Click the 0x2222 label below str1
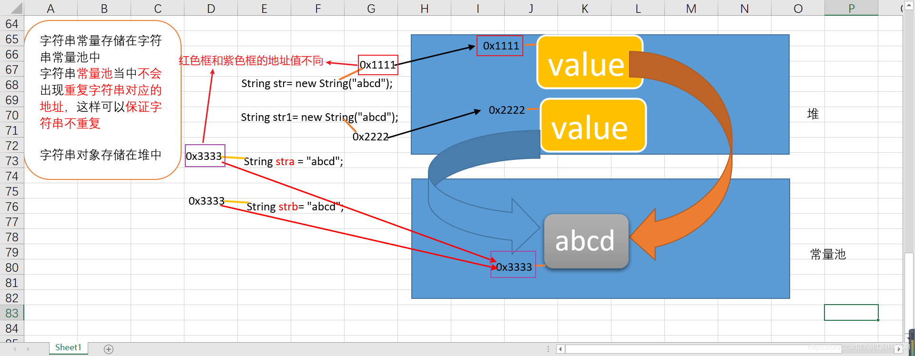The width and height of the screenshot is (915, 356). point(370,137)
